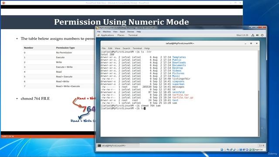Open GNOME Places menu

tap(121, 35)
